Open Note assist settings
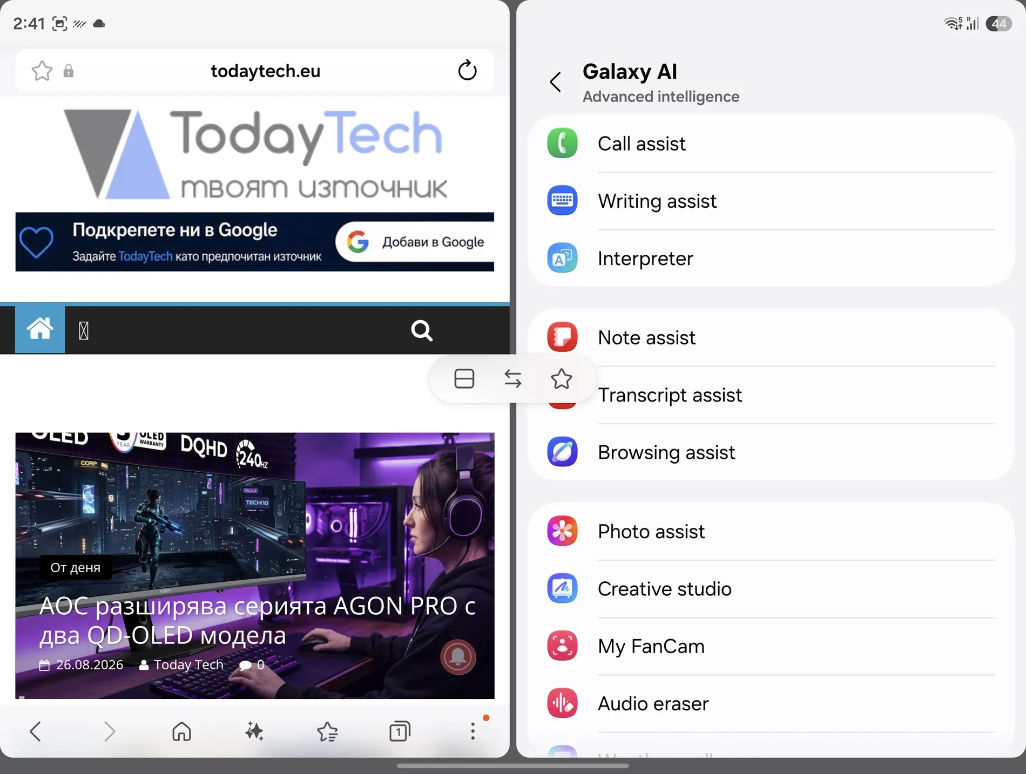1026x774 pixels. [771, 337]
